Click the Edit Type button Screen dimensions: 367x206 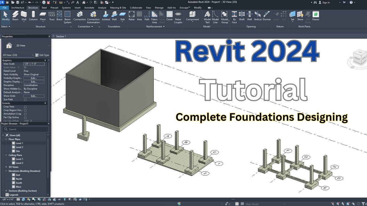click(x=42, y=55)
